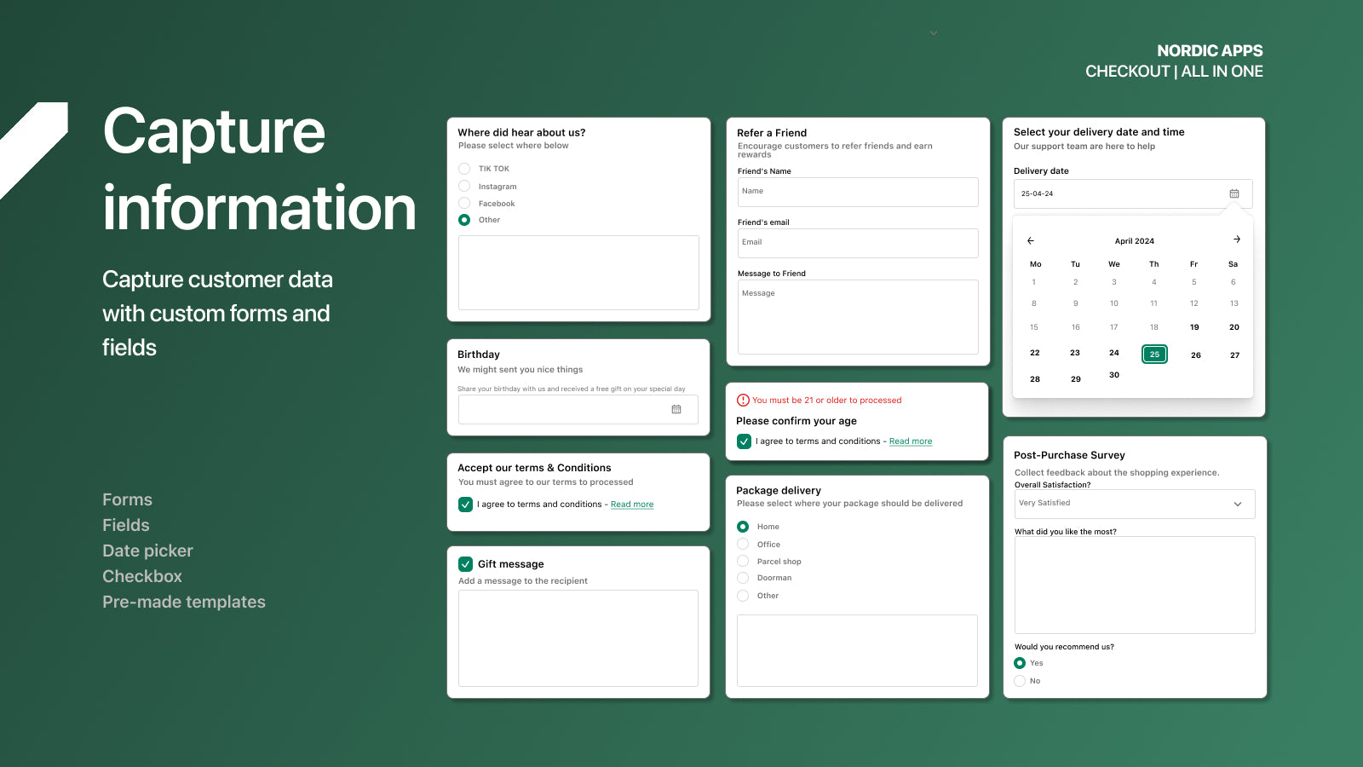Select the TIK TOK option
Screen dimensions: 1363x767
click(x=464, y=169)
